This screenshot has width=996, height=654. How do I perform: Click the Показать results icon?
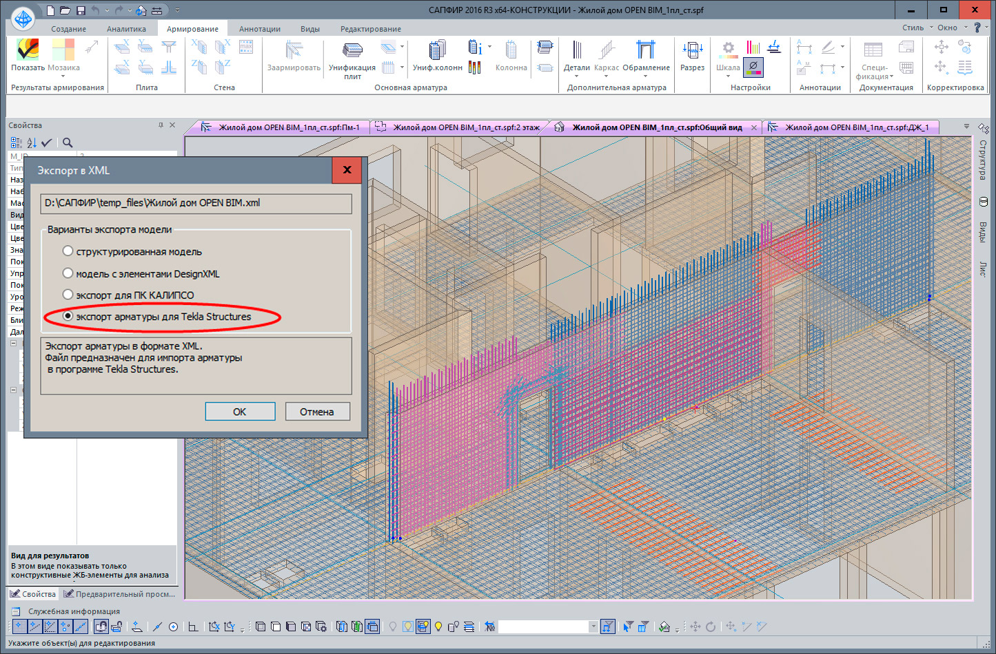[28, 50]
